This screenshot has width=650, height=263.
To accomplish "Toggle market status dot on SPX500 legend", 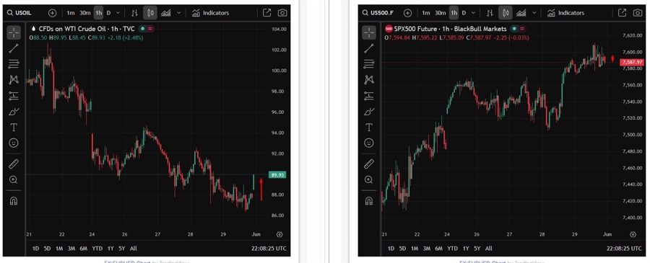I will 514,29.
